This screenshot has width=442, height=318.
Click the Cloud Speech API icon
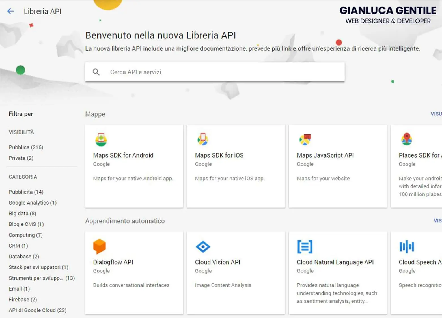coord(406,246)
